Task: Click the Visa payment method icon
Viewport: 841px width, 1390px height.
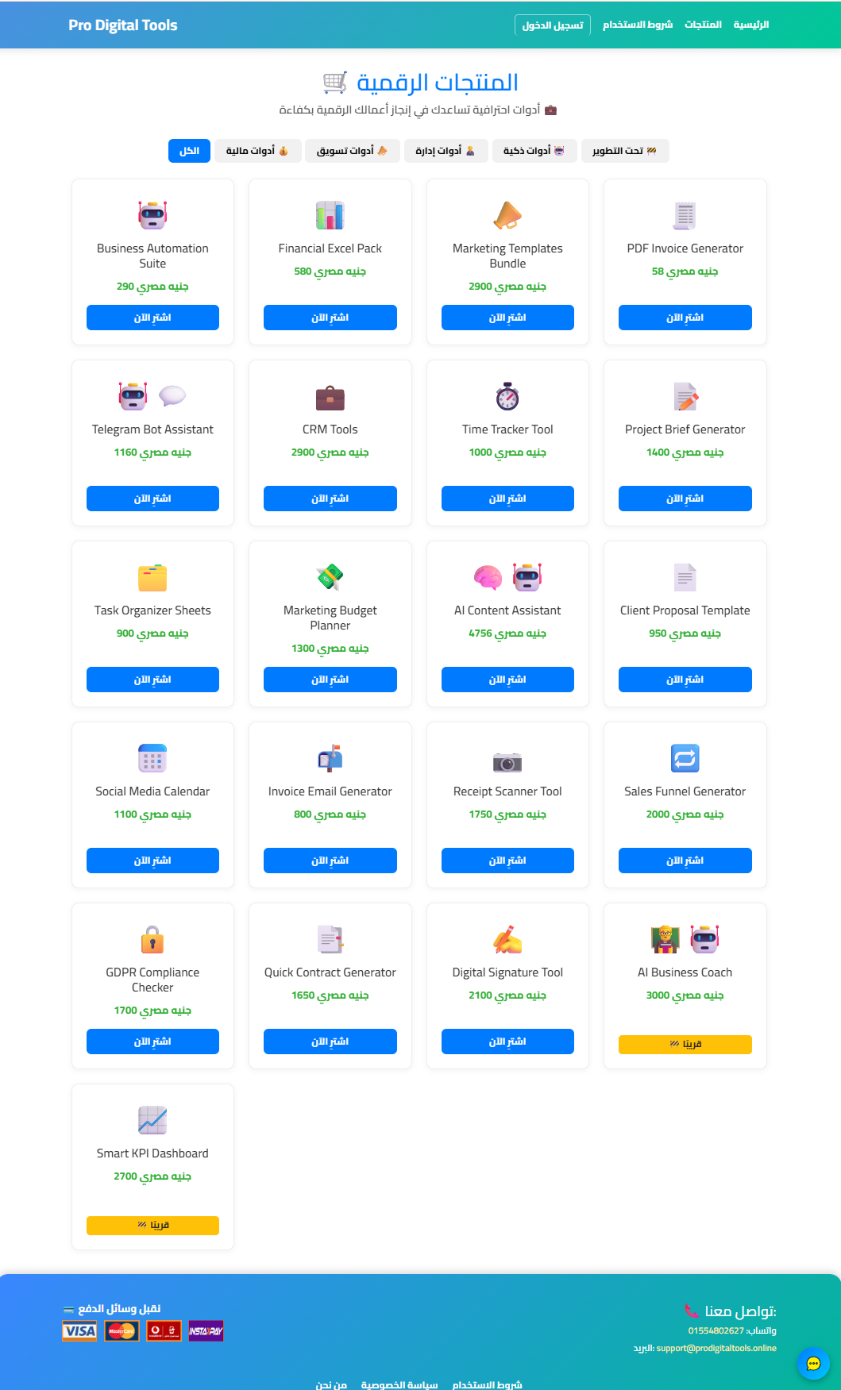Action: [79, 1331]
